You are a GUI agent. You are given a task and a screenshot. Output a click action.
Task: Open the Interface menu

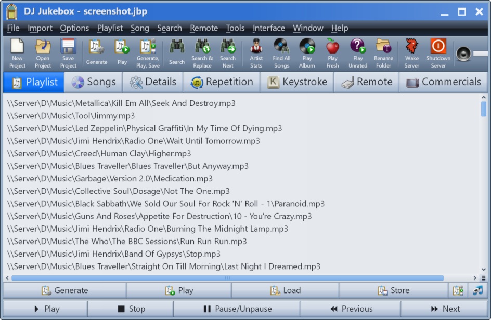pyautogui.click(x=269, y=28)
